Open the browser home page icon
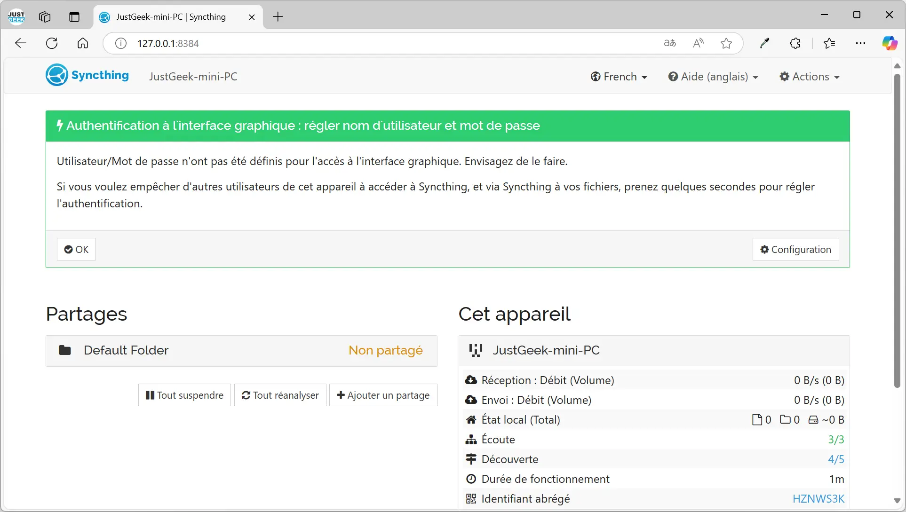The image size is (906, 512). coord(83,43)
